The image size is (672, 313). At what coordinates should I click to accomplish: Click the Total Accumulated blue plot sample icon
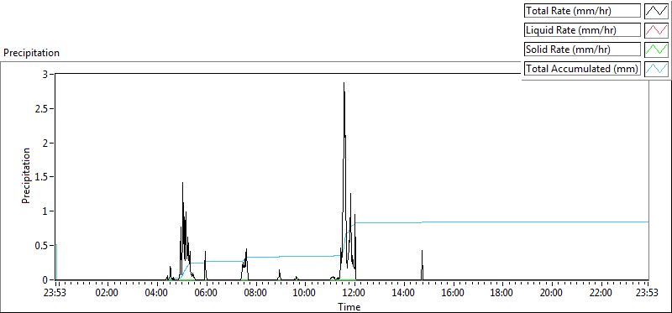(656, 69)
